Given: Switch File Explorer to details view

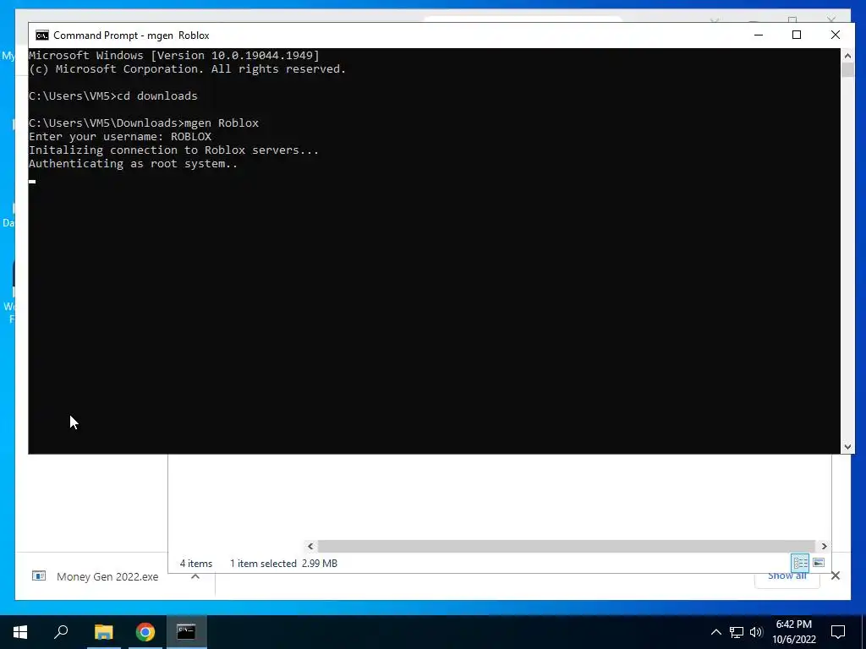Looking at the screenshot, I should [800, 563].
